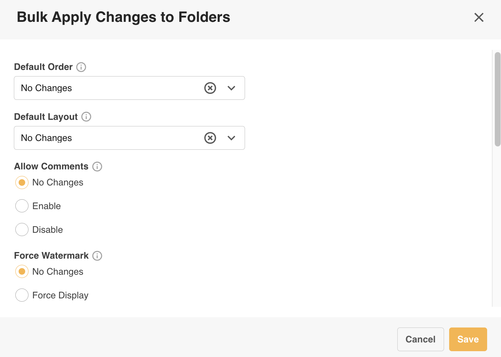This screenshot has height=357, width=501.
Task: Click the info icon beside Force Watermark
Action: [x=97, y=256]
